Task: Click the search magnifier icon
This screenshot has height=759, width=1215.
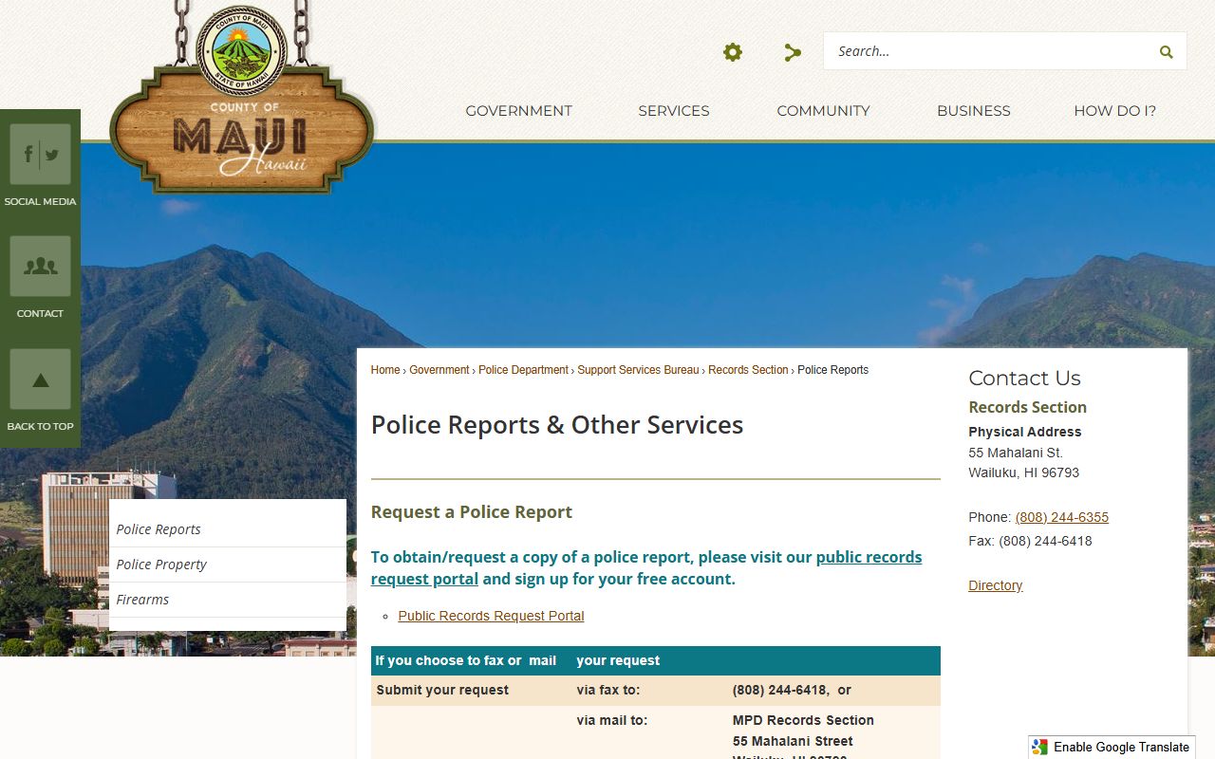Action: click(1166, 52)
